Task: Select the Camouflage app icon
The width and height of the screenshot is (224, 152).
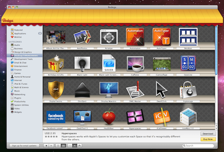Action: tap(162, 64)
